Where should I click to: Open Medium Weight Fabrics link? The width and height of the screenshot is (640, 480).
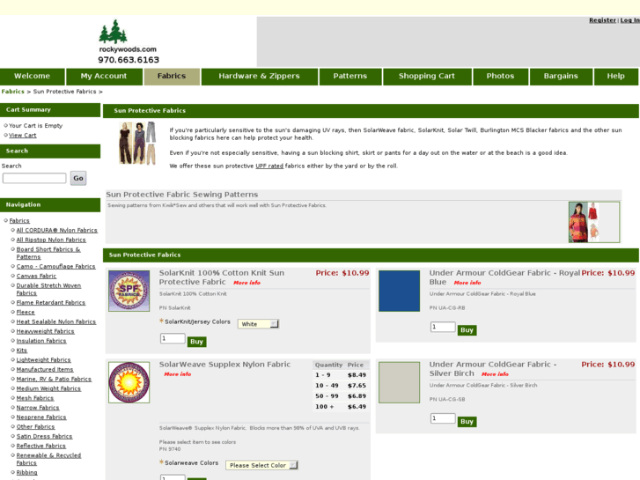pyautogui.click(x=48, y=388)
